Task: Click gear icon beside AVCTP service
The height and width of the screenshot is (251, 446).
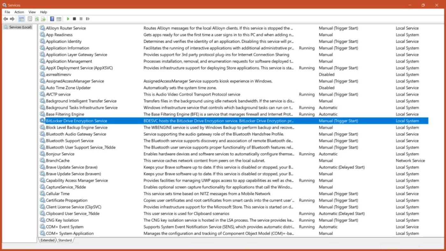Action: [x=42, y=94]
